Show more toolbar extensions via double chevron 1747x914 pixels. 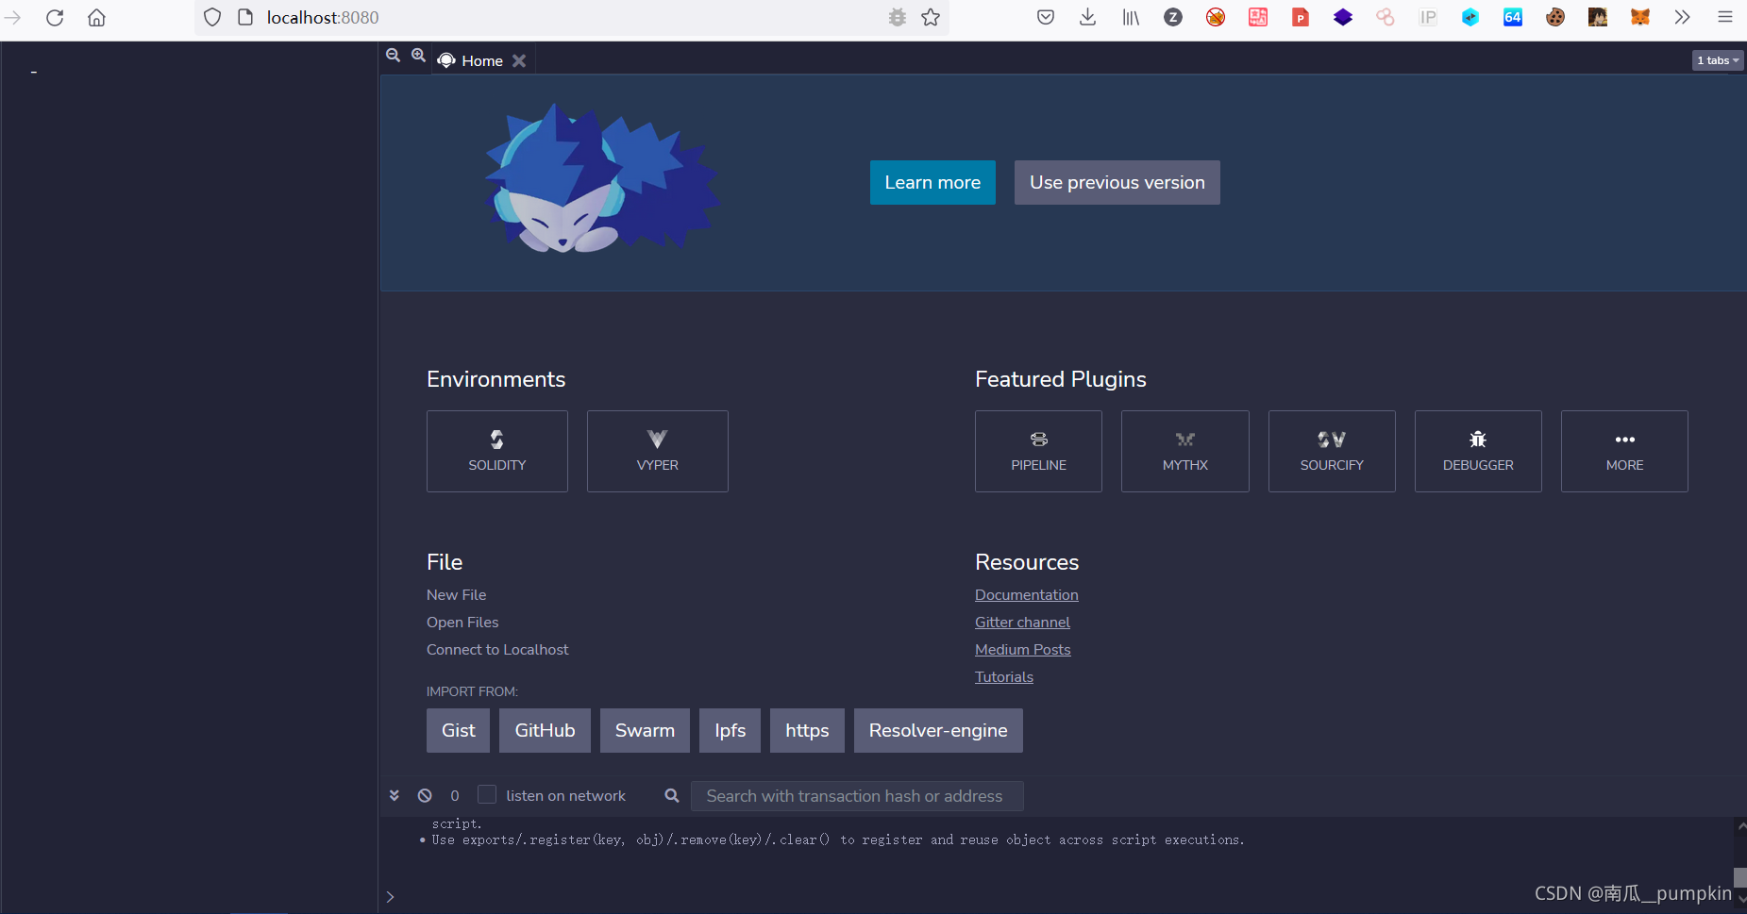pyautogui.click(x=1682, y=17)
